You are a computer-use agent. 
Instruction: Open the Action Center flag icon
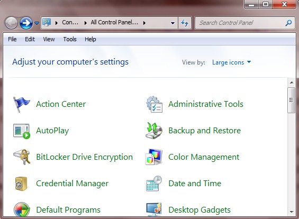tap(21, 104)
